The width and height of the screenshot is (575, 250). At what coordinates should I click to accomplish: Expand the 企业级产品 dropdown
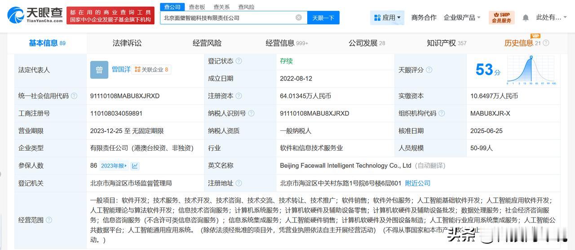pyautogui.click(x=462, y=18)
